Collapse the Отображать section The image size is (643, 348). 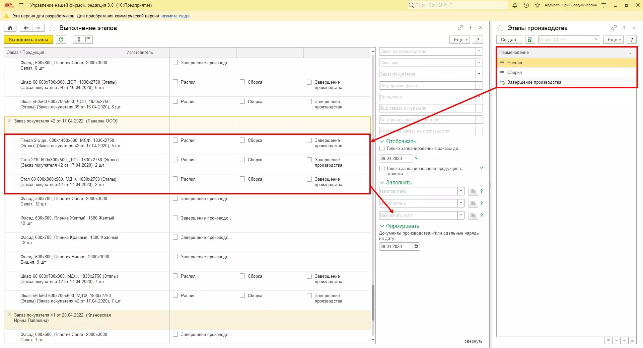(x=382, y=142)
